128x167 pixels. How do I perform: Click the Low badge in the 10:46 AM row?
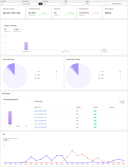pos(95,111)
